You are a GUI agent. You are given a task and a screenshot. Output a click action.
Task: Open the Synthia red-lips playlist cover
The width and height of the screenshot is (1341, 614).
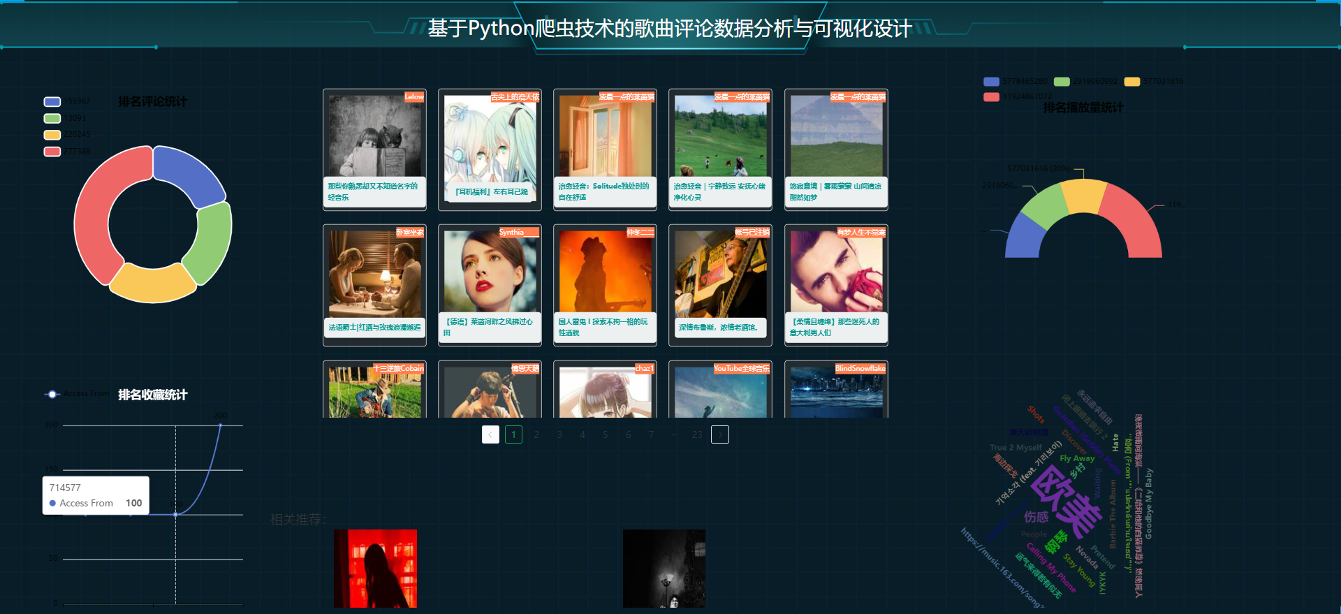490,272
